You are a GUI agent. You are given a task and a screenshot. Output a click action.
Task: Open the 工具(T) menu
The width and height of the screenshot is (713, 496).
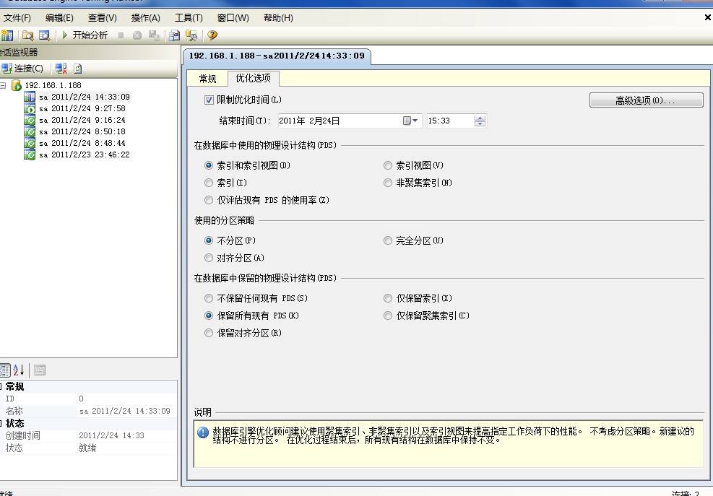coord(189,17)
